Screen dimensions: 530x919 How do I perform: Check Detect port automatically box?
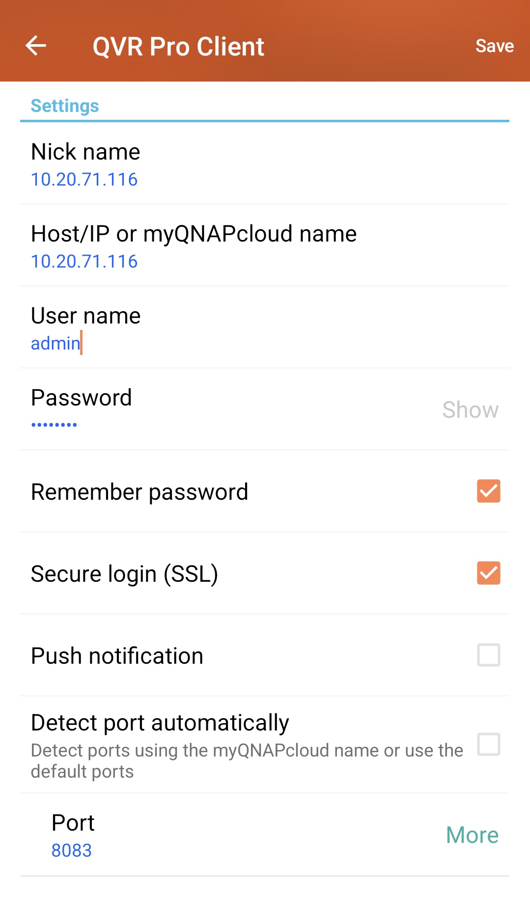click(488, 744)
